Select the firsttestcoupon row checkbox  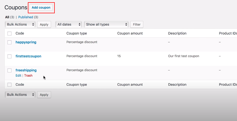click(10, 56)
